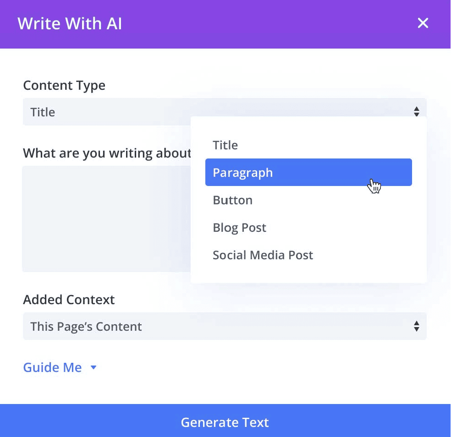Open the Guide Me link

52,367
